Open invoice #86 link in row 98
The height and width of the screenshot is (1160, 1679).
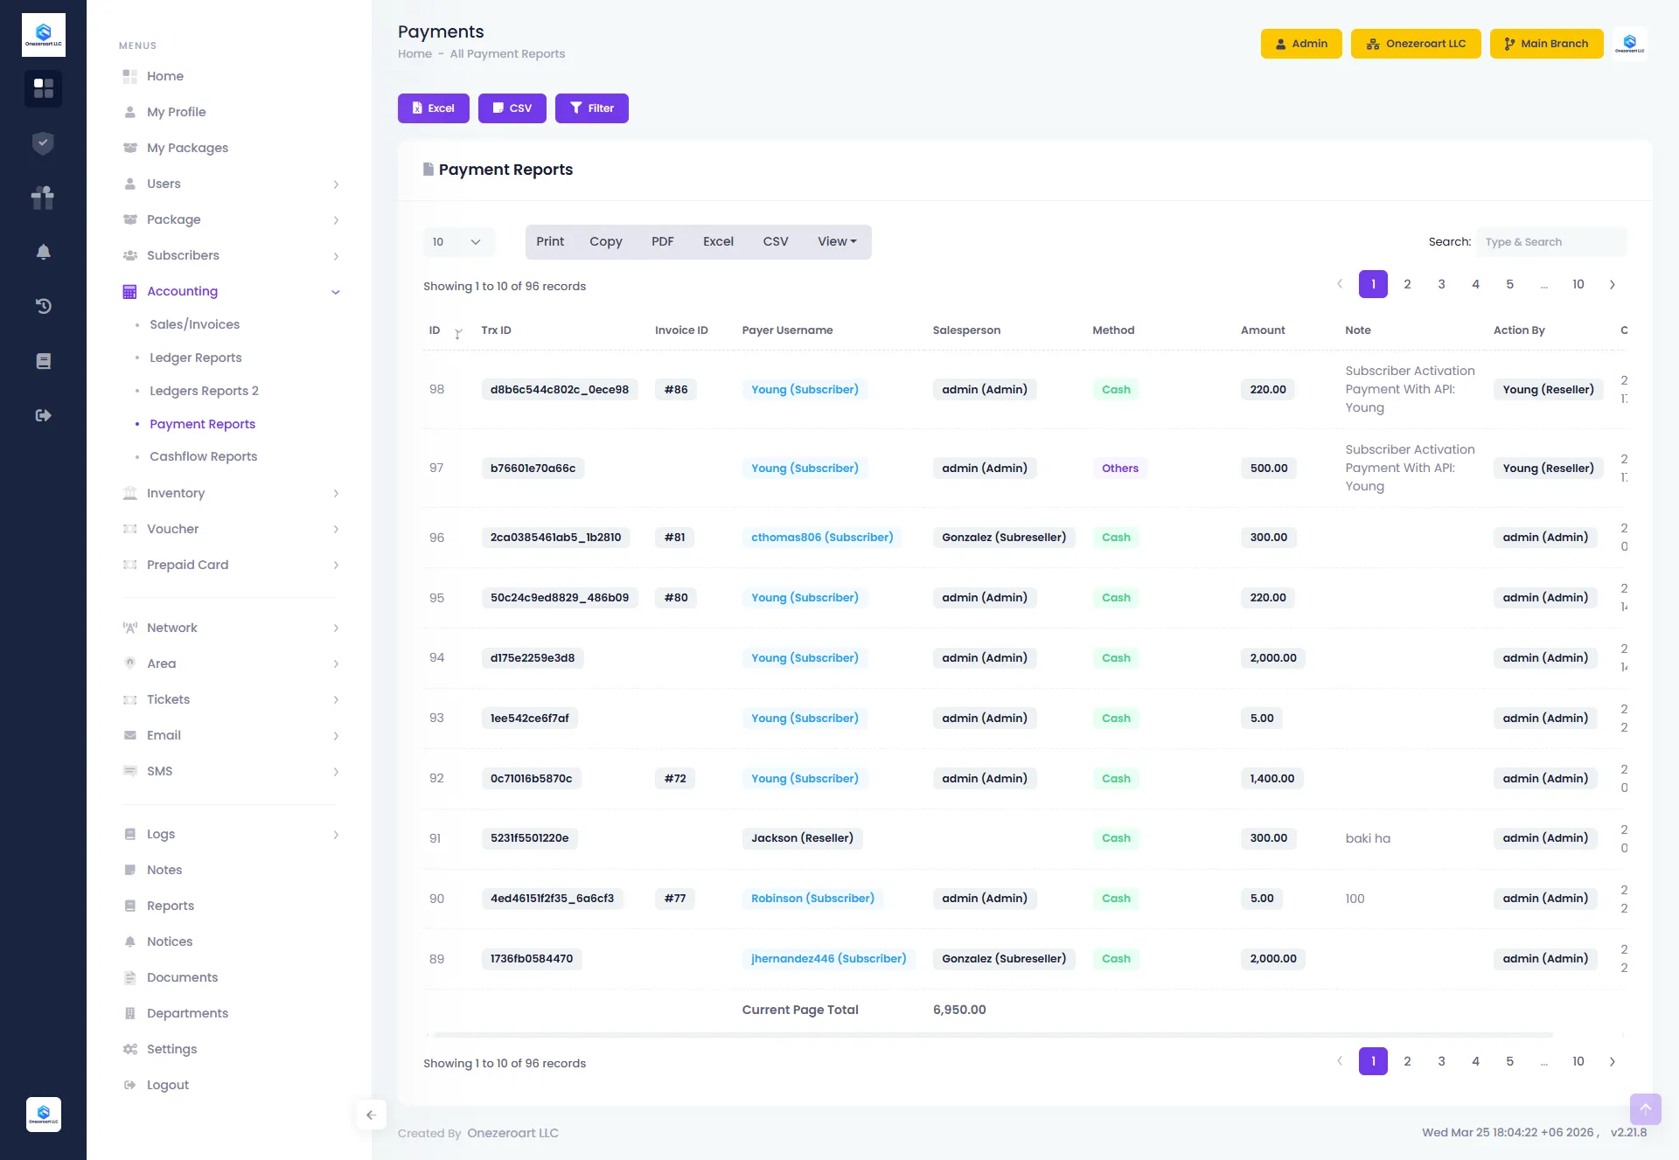[x=674, y=389]
